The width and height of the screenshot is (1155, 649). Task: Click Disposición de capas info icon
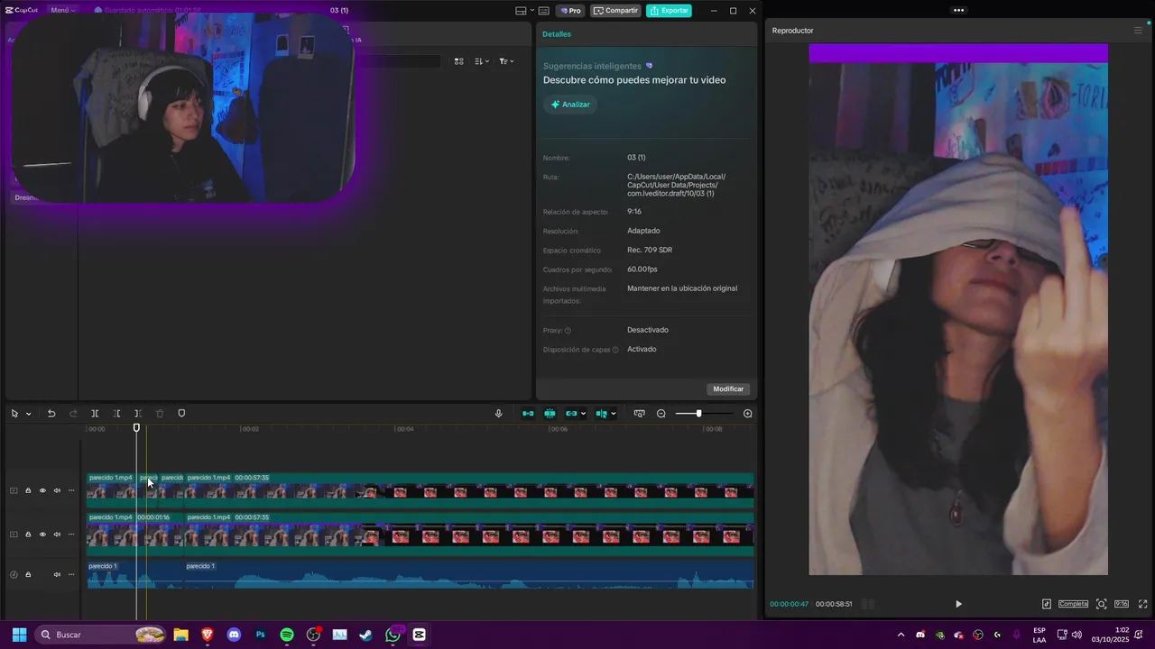[x=615, y=350]
